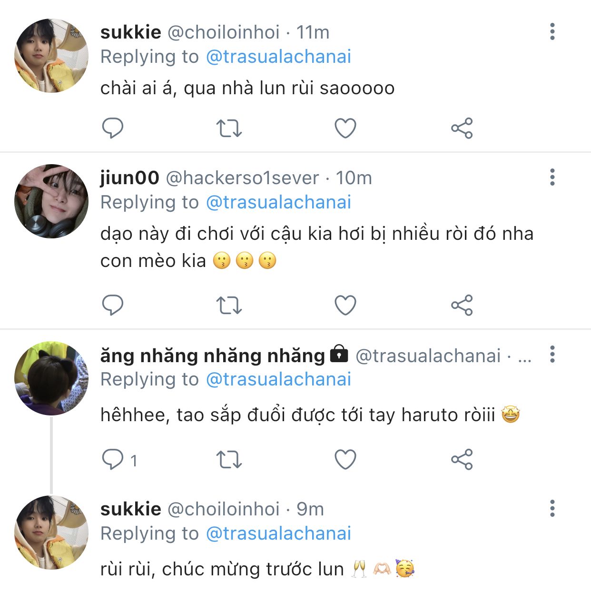The height and width of the screenshot is (602, 591).
Task: Retweet the 'hêhhee' haruto tweet
Action: point(229,459)
